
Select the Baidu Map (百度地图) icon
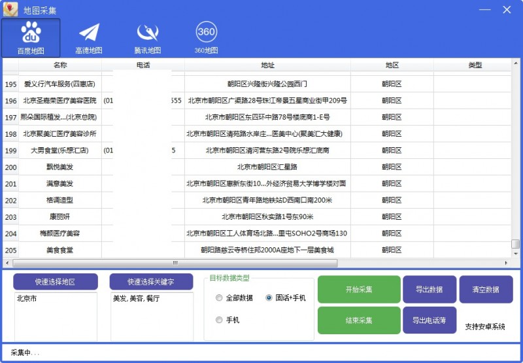(x=31, y=37)
